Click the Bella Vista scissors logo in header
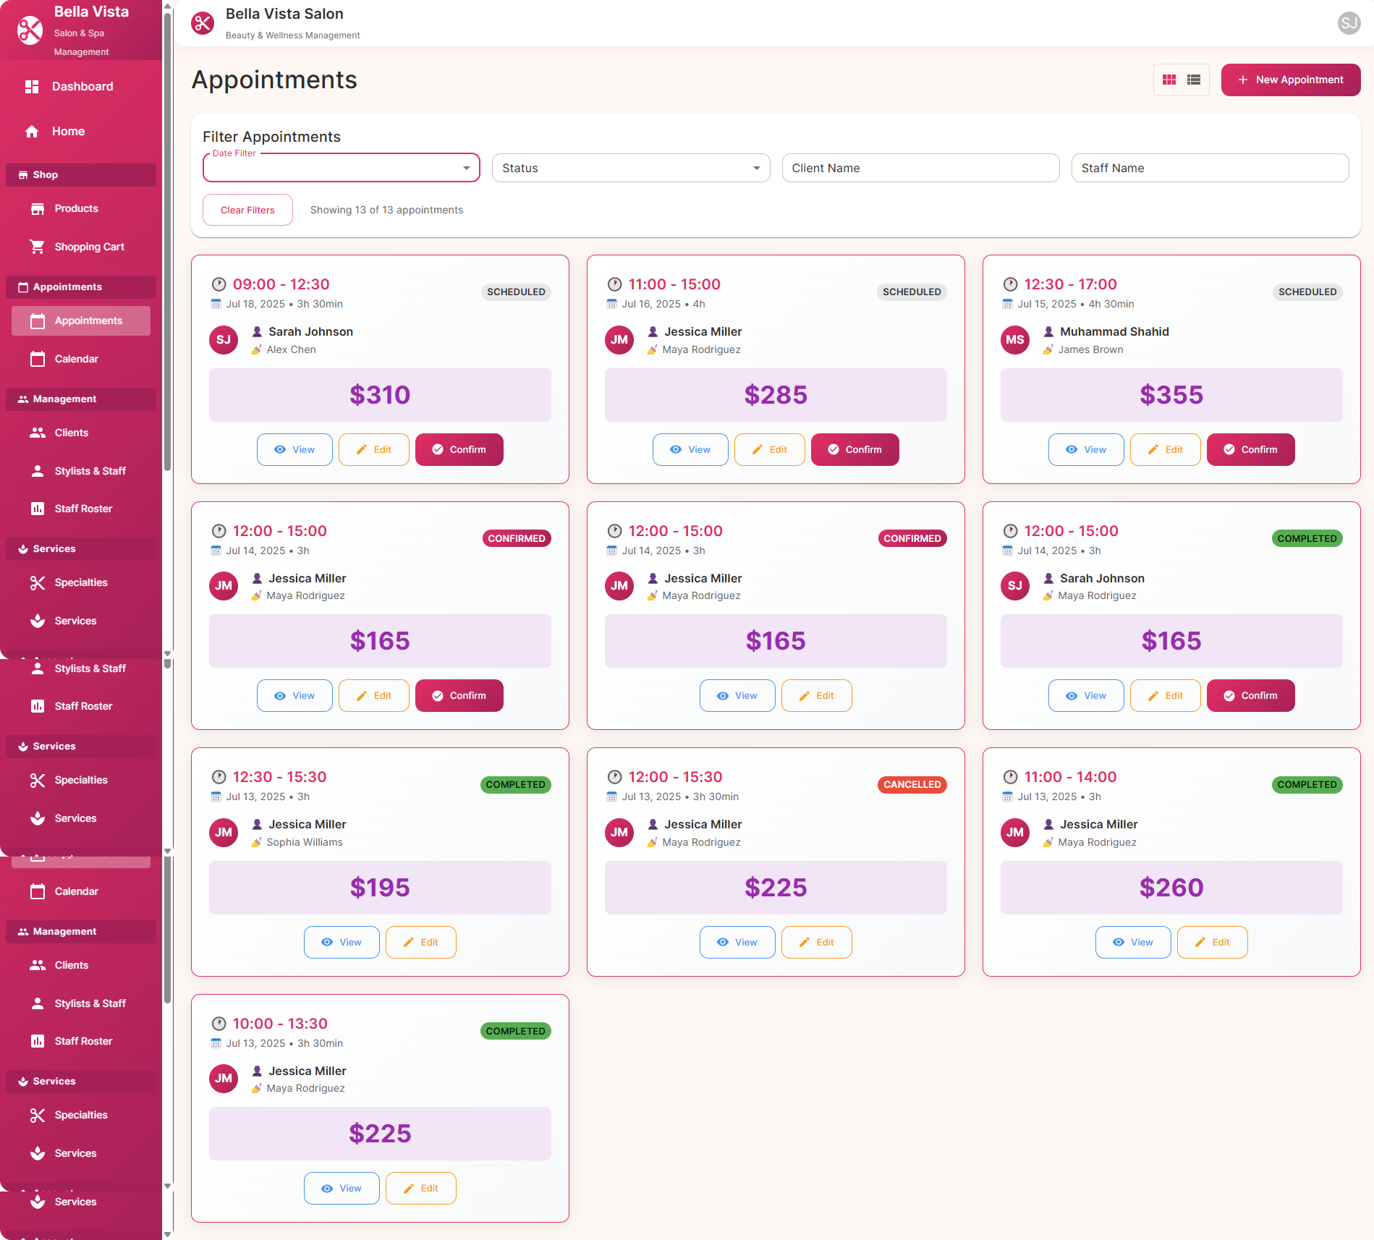This screenshot has height=1240, width=1374. [203, 23]
